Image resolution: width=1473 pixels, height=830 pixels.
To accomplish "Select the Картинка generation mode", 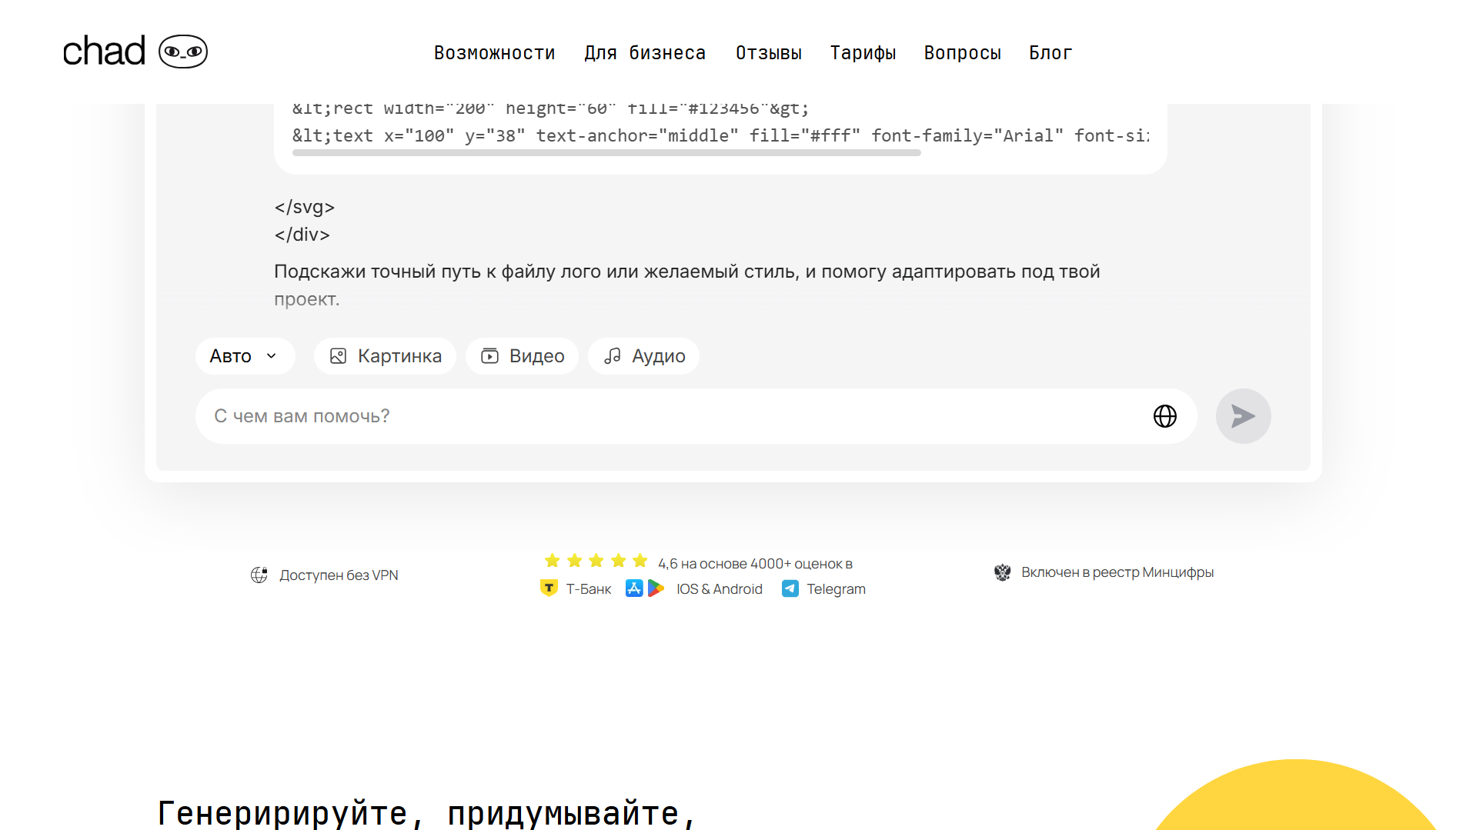I will 385,356.
